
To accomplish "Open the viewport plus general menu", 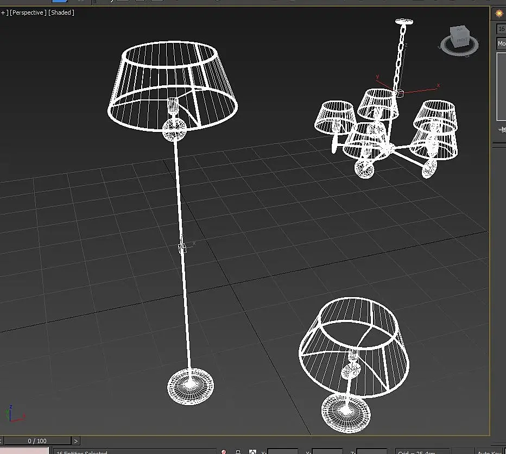I will (4, 12).
